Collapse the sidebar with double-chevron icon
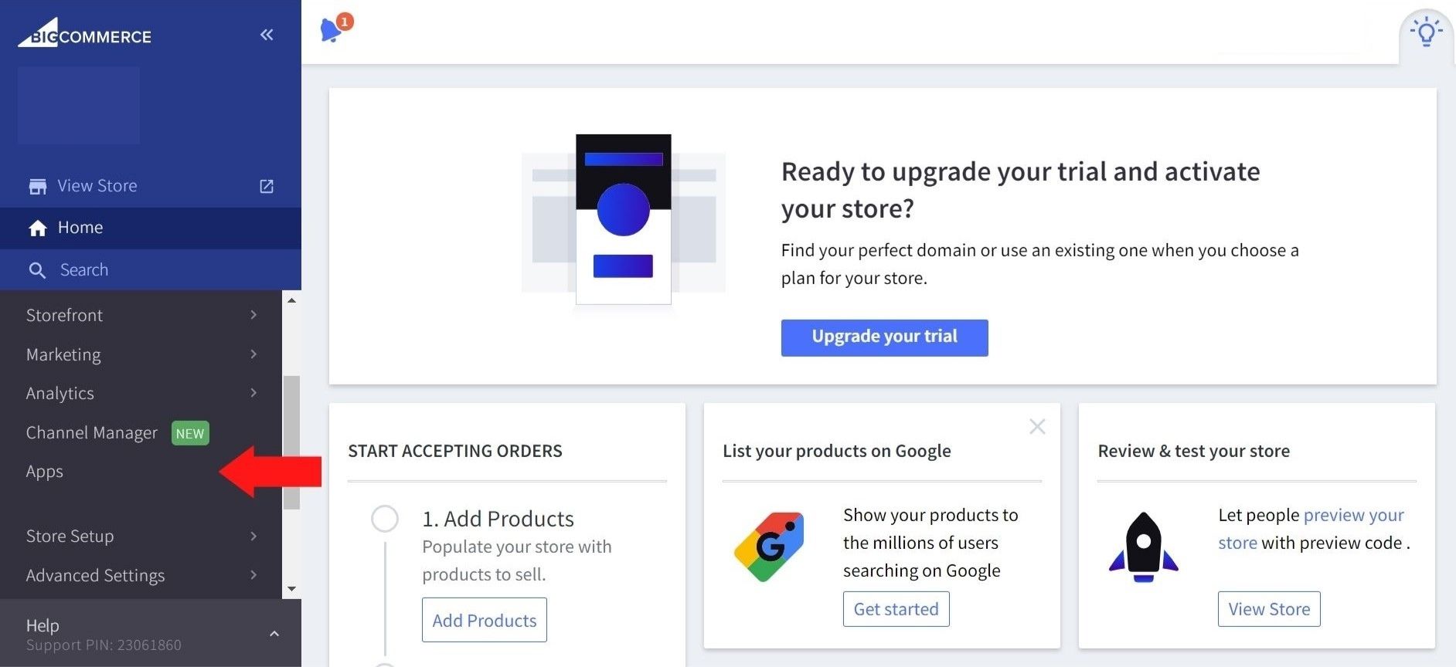Viewport: 1456px width, 667px height. pyautogui.click(x=267, y=35)
